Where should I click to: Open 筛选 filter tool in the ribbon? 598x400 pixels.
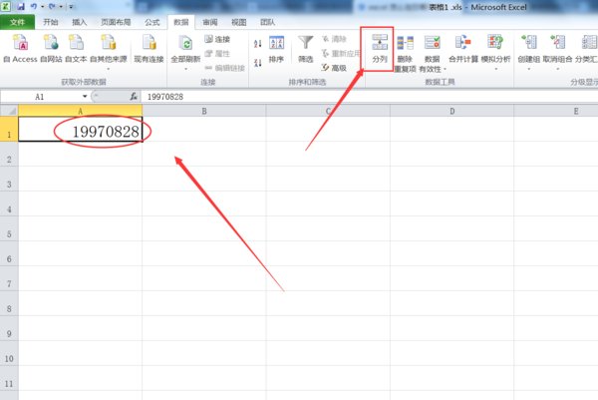tap(305, 48)
